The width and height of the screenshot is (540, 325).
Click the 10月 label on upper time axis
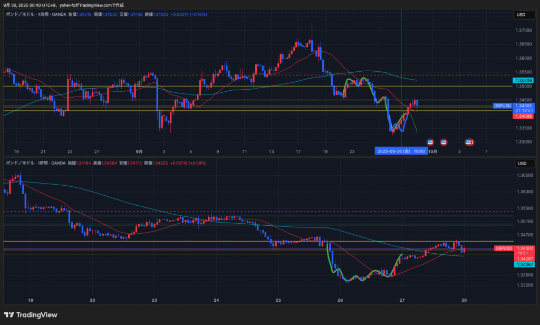pyautogui.click(x=432, y=151)
